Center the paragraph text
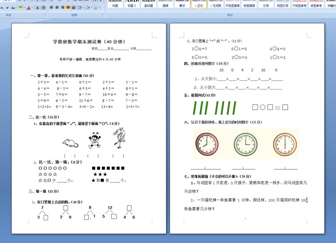Image resolution: width=336 pixels, height=243 pixels. (x=57, y=8)
